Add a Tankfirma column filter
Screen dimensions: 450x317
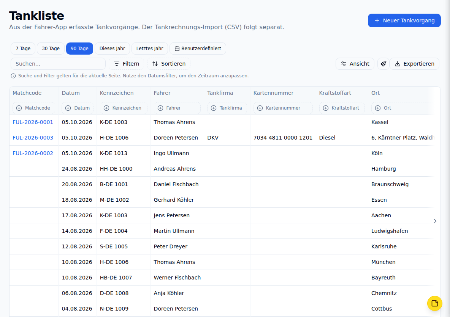tap(227, 108)
